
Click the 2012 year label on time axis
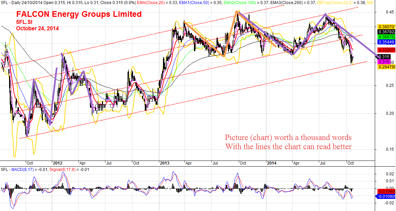[x=58, y=163]
